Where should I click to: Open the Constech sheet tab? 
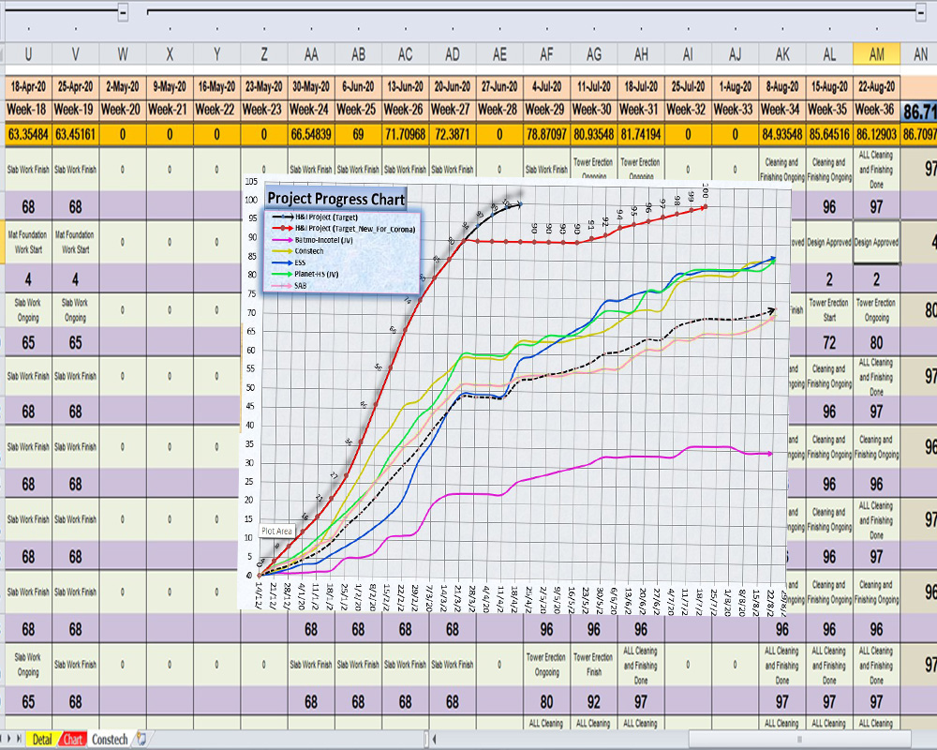(109, 739)
